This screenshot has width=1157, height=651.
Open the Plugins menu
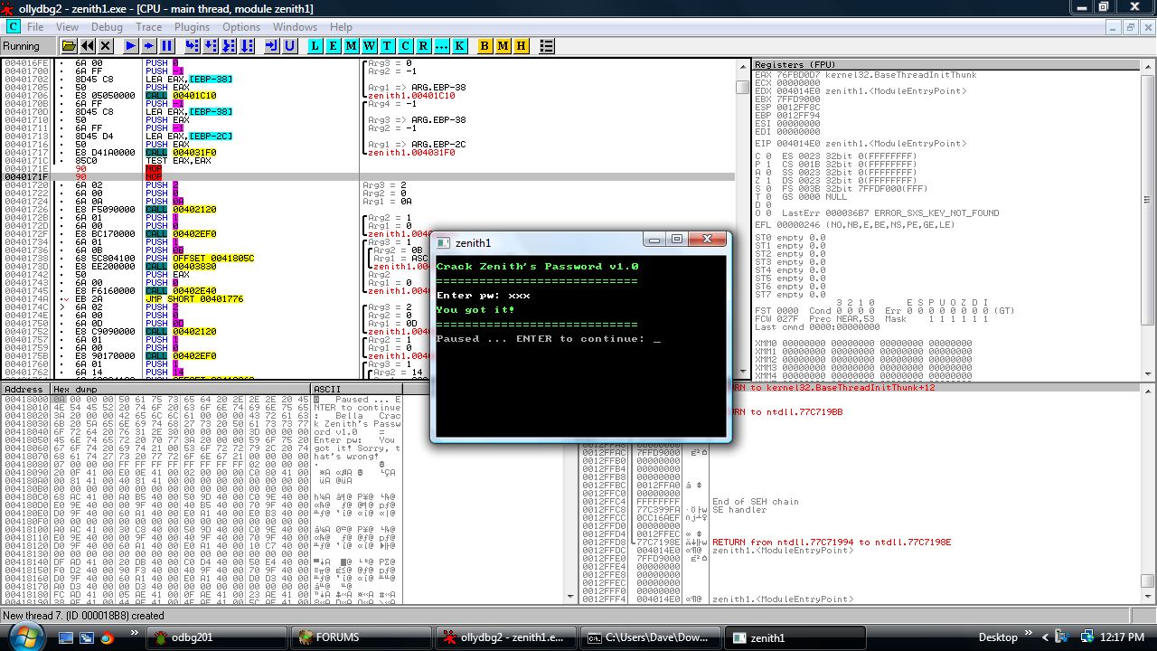tap(192, 27)
